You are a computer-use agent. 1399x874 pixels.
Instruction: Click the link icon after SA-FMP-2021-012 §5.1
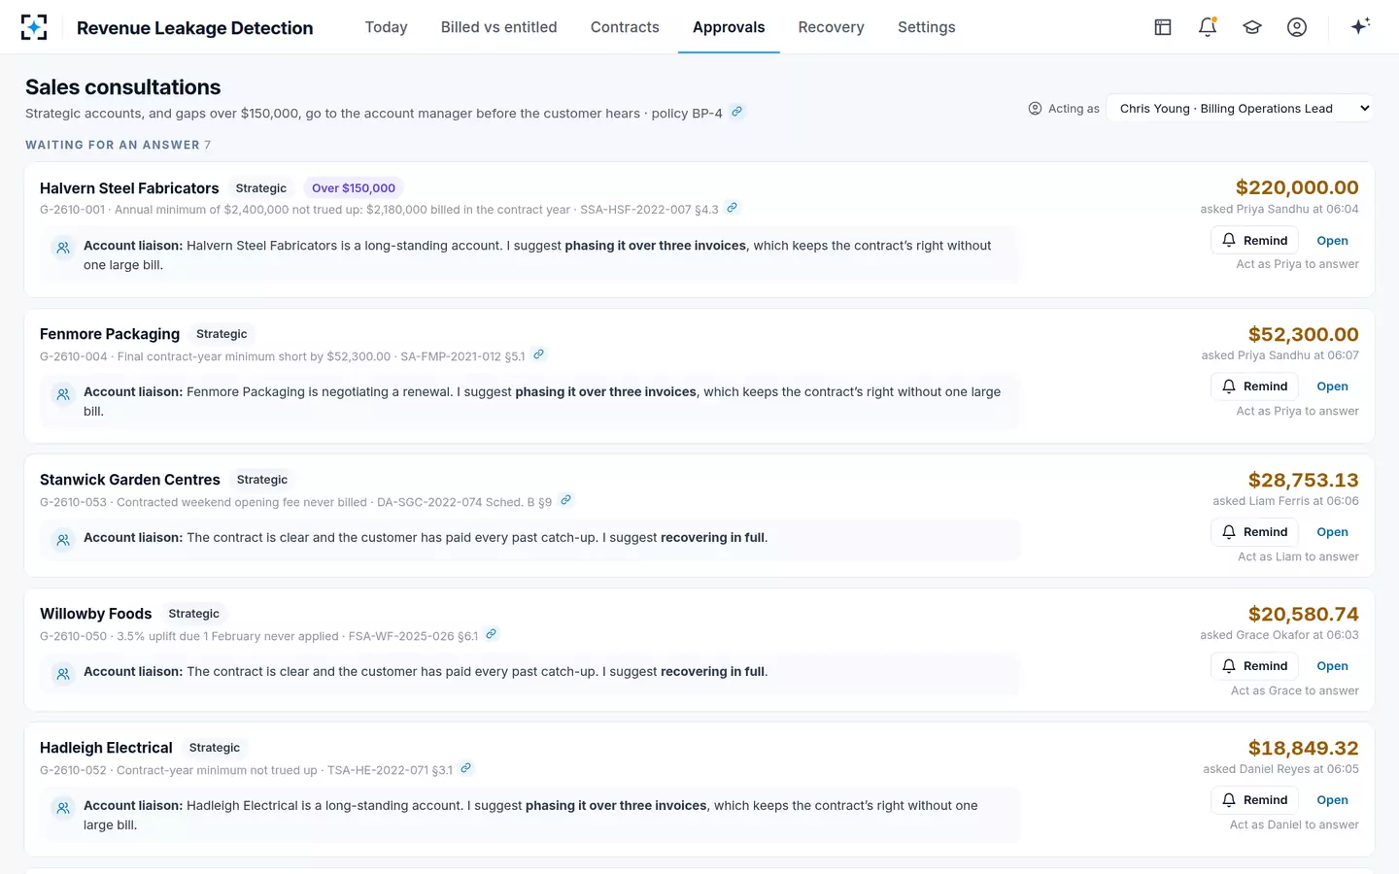(x=539, y=354)
